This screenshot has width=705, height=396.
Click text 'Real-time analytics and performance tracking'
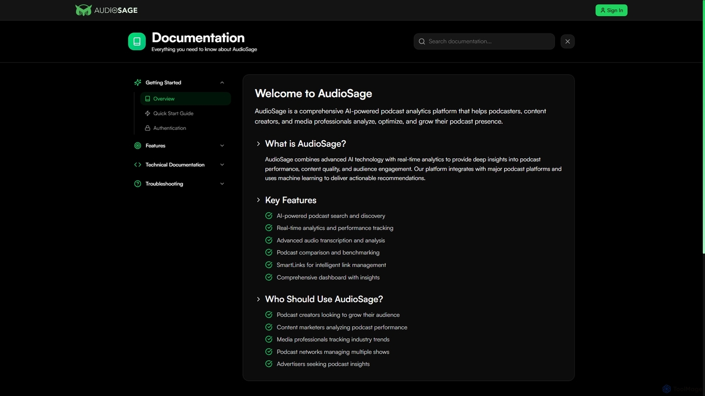[335, 228]
